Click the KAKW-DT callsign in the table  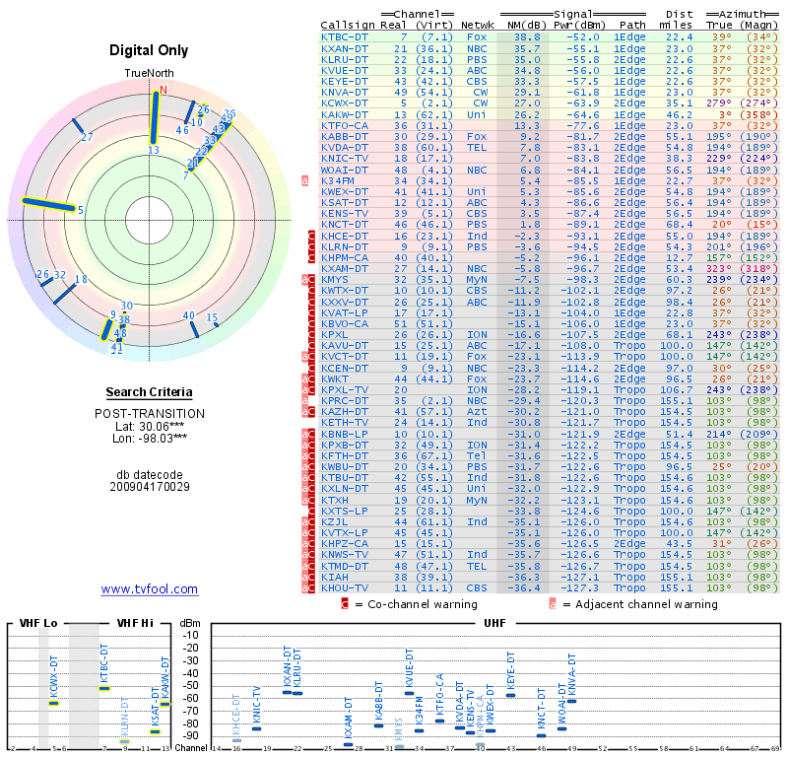[x=344, y=114]
